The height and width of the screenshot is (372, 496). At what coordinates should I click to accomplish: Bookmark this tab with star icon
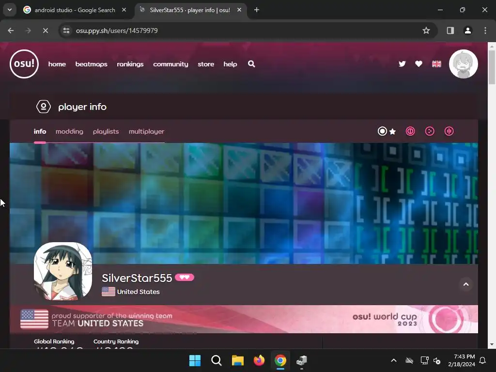tap(426, 31)
